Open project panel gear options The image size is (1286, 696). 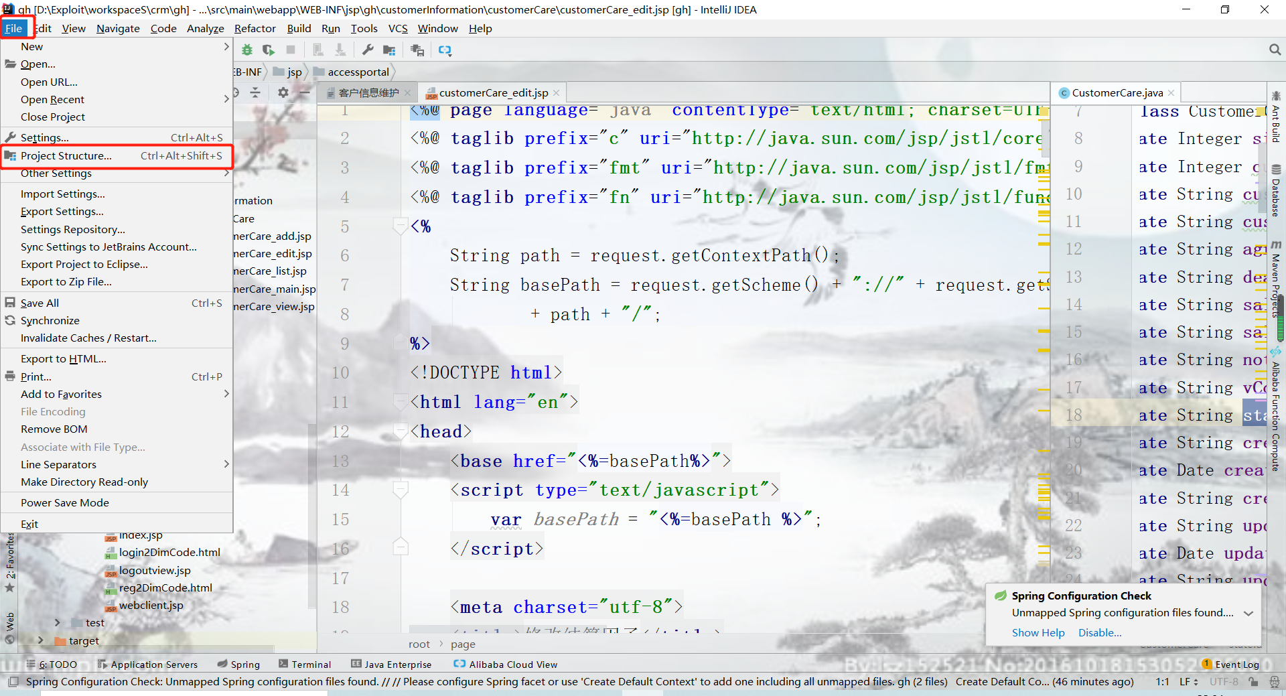tap(283, 92)
